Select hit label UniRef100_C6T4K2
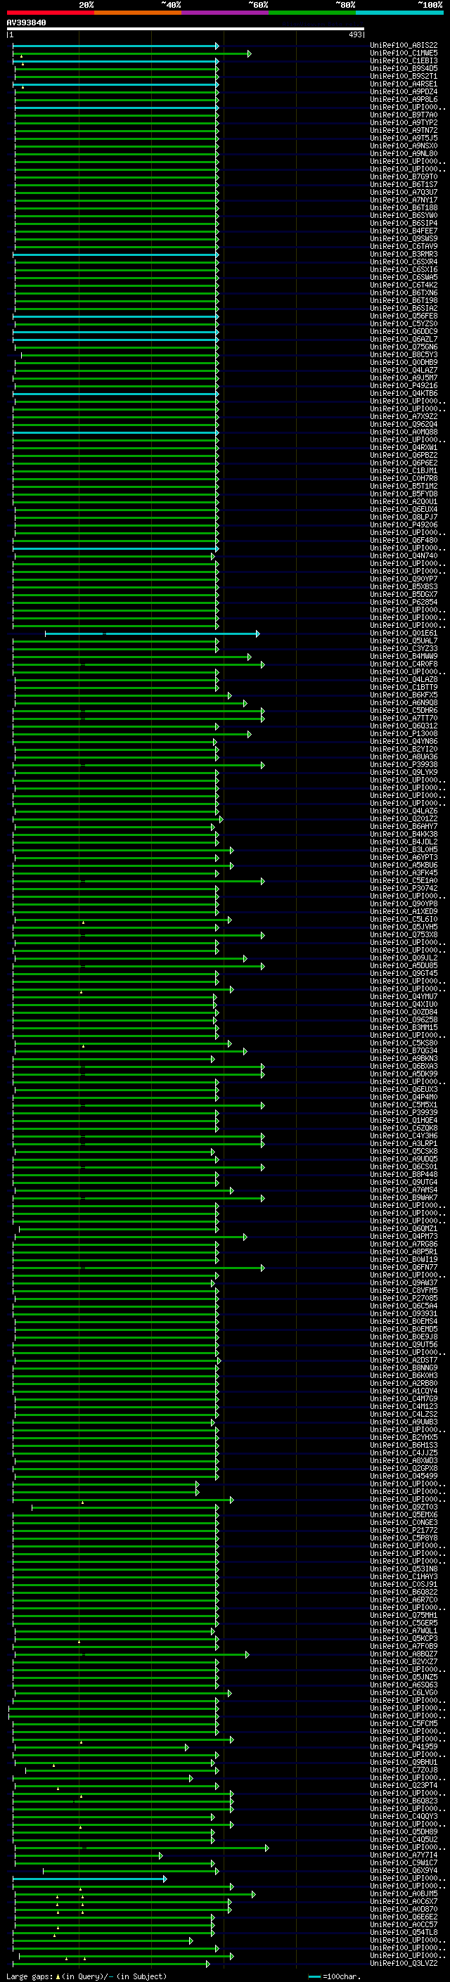 [x=404, y=285]
